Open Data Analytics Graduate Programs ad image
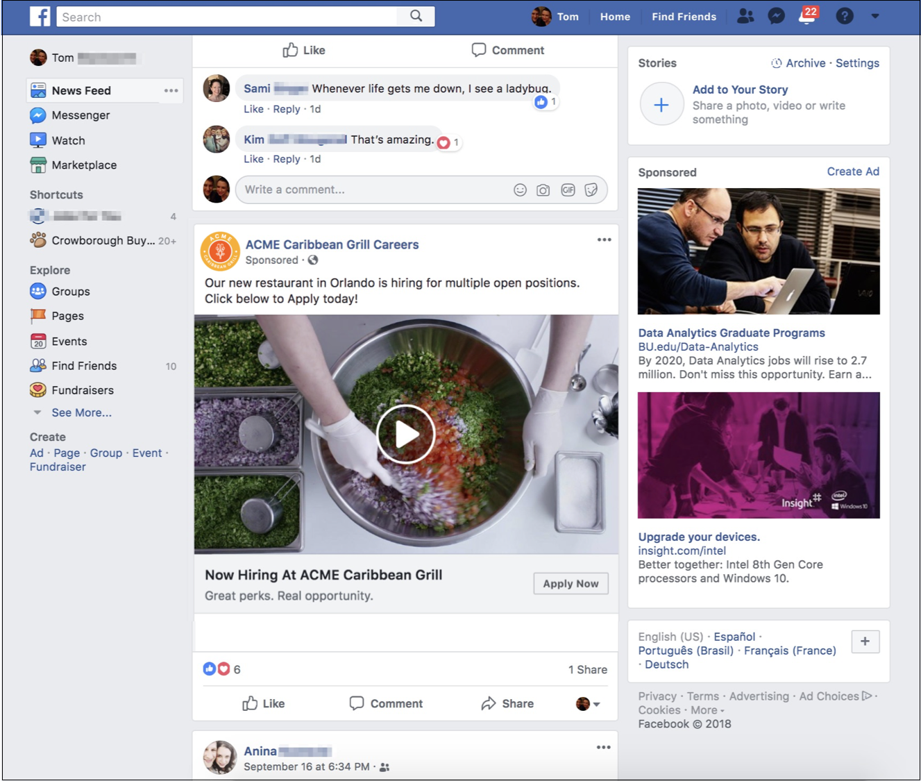This screenshot has width=921, height=781. [x=759, y=251]
